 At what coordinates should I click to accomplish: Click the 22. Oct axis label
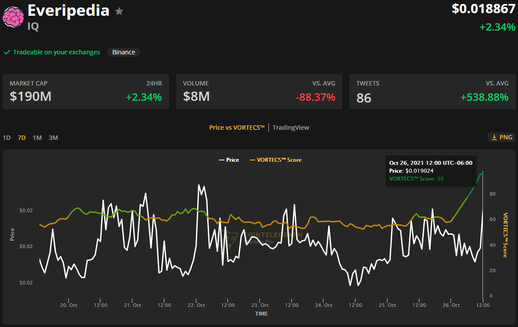click(x=196, y=305)
